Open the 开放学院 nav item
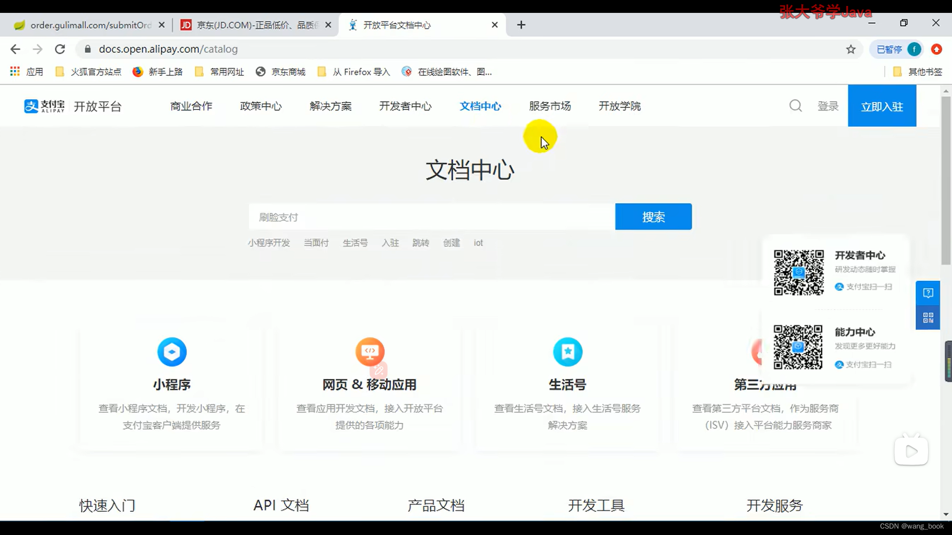The height and width of the screenshot is (535, 952). (x=620, y=106)
